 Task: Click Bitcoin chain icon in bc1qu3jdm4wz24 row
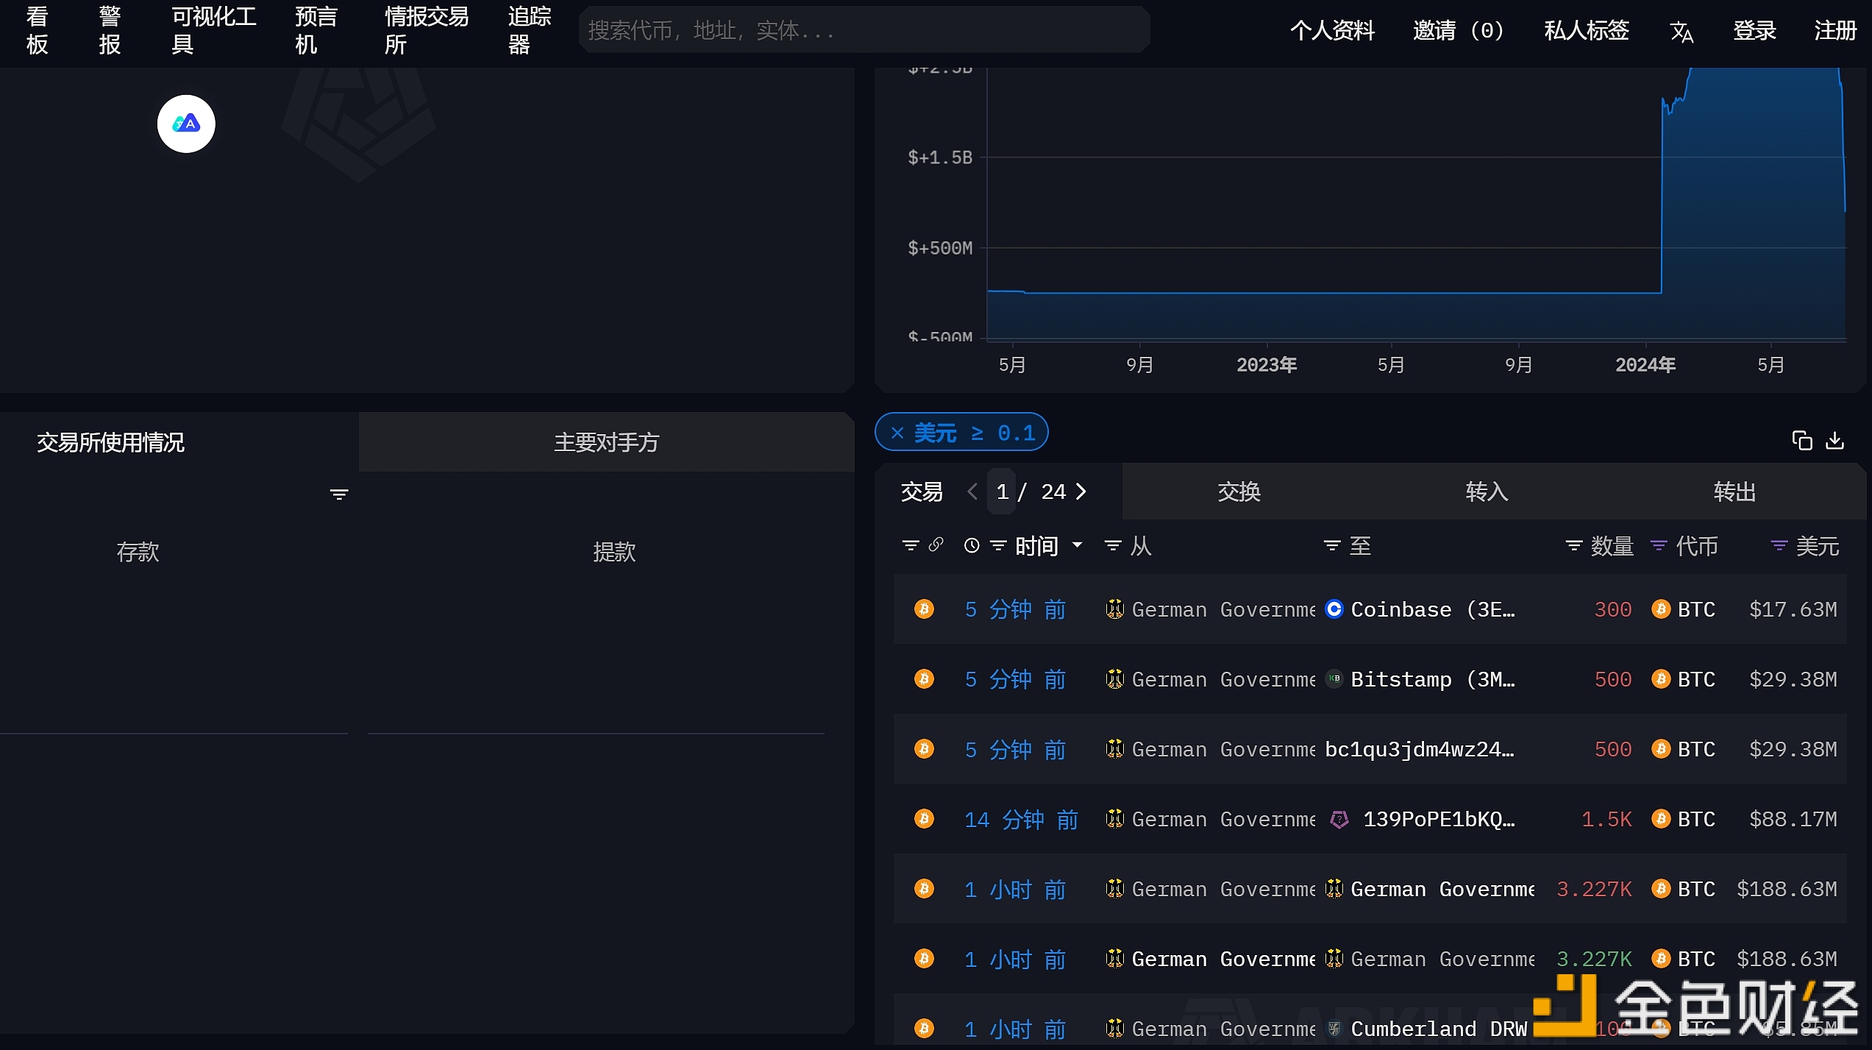pos(924,749)
